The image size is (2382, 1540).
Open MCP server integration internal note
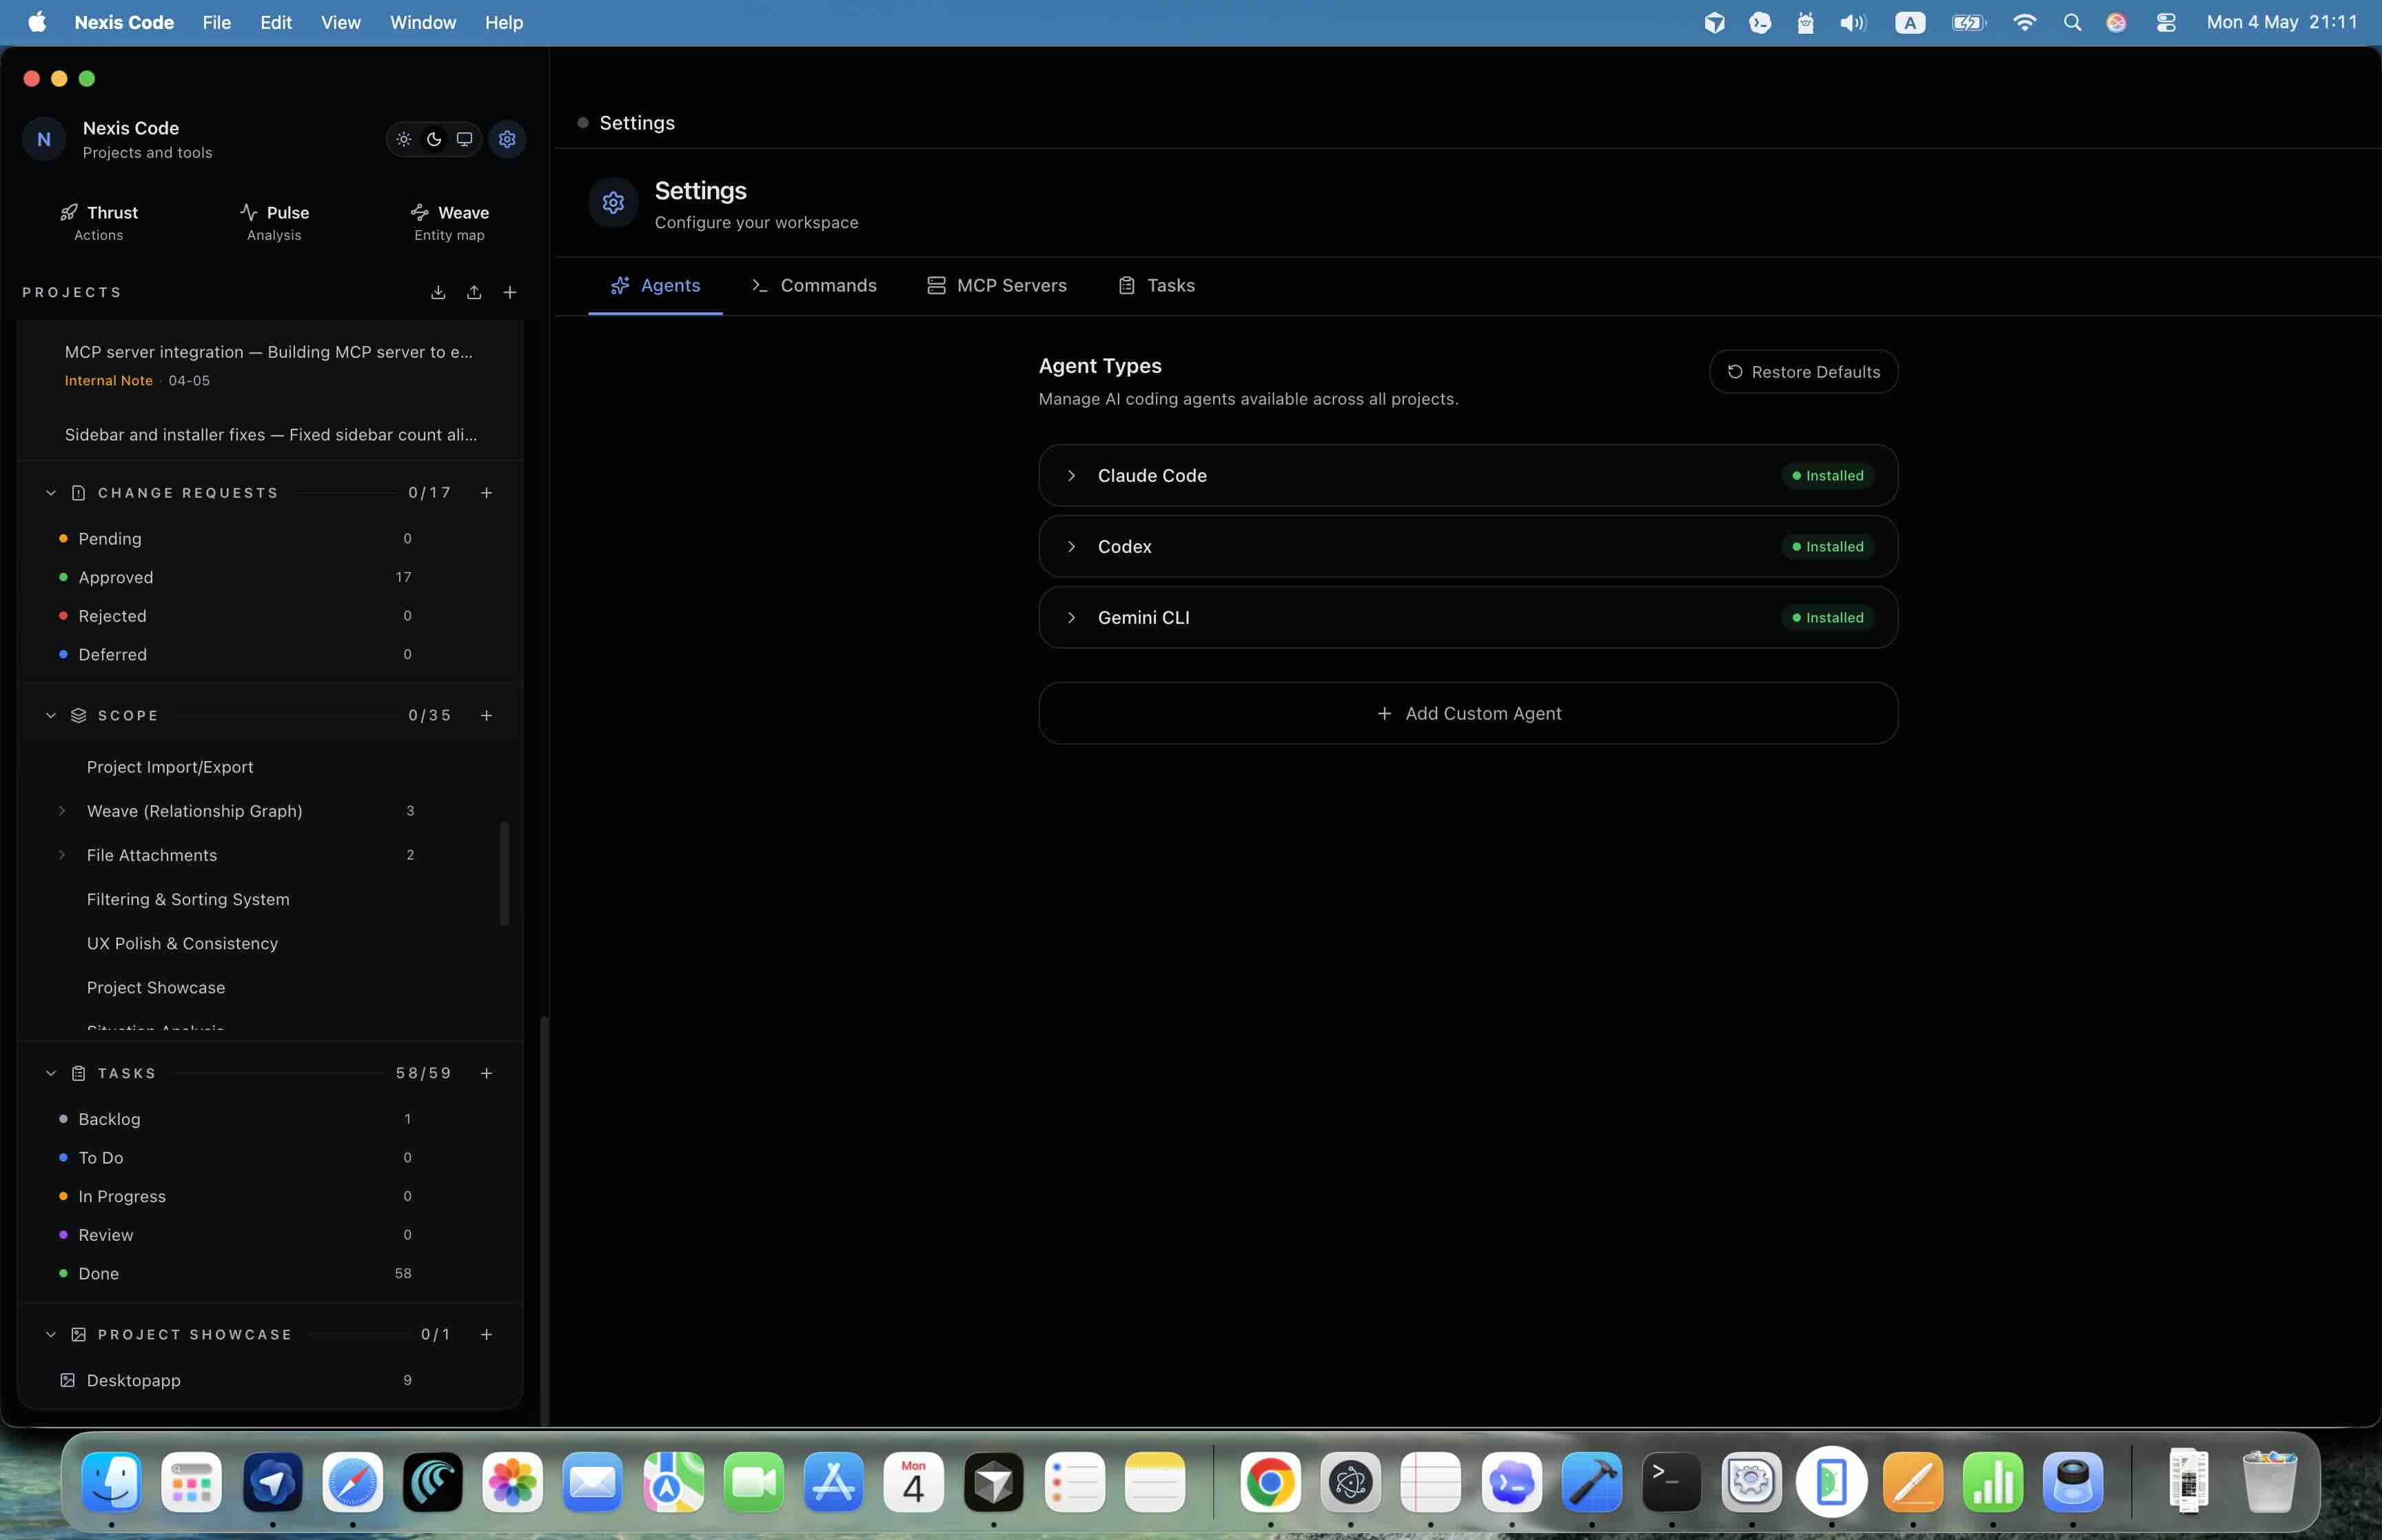(269, 364)
